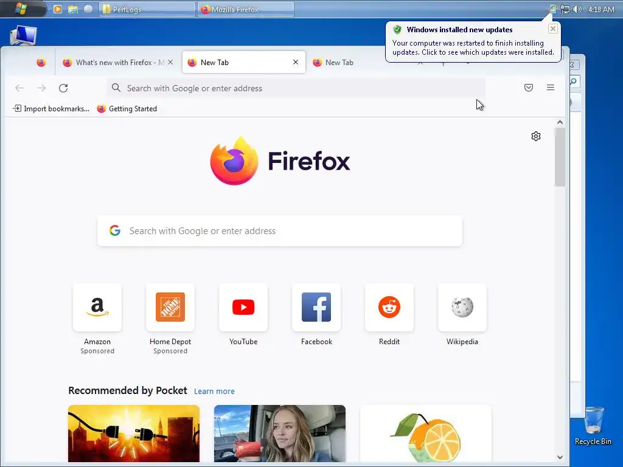Viewport: 623px width, 467px height.
Task: Click Import bookmarks in the bookmarks toolbar
Action: coord(51,108)
